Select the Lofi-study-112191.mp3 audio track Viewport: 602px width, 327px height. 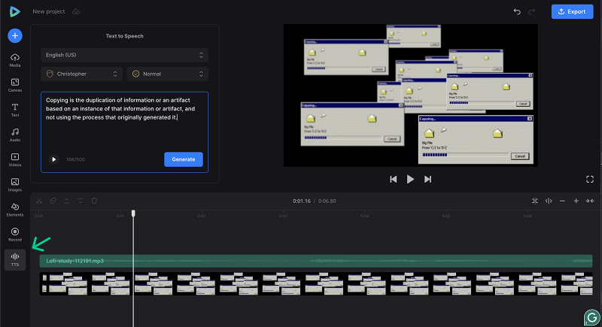(316, 261)
